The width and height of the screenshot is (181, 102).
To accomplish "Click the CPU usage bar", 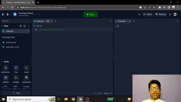I will click(8, 89).
